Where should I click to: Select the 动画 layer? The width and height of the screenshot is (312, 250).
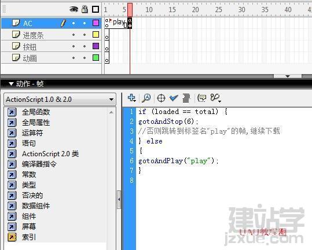pos(52,58)
